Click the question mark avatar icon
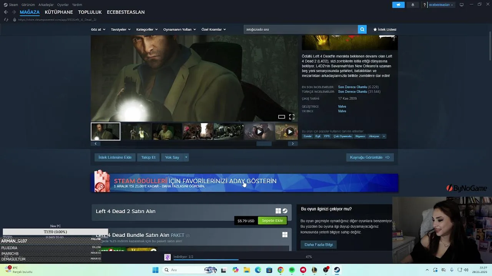This screenshot has height=276, width=492. coord(424,5)
